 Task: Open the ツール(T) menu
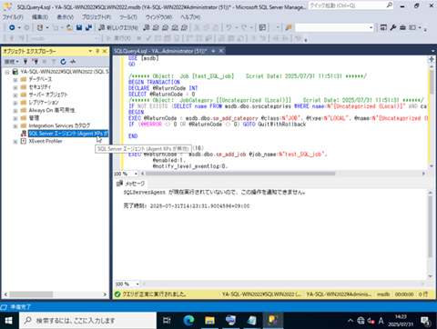(128, 17)
